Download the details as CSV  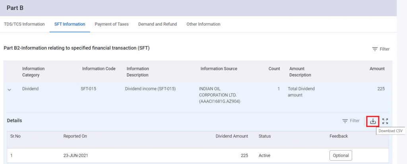(372, 121)
